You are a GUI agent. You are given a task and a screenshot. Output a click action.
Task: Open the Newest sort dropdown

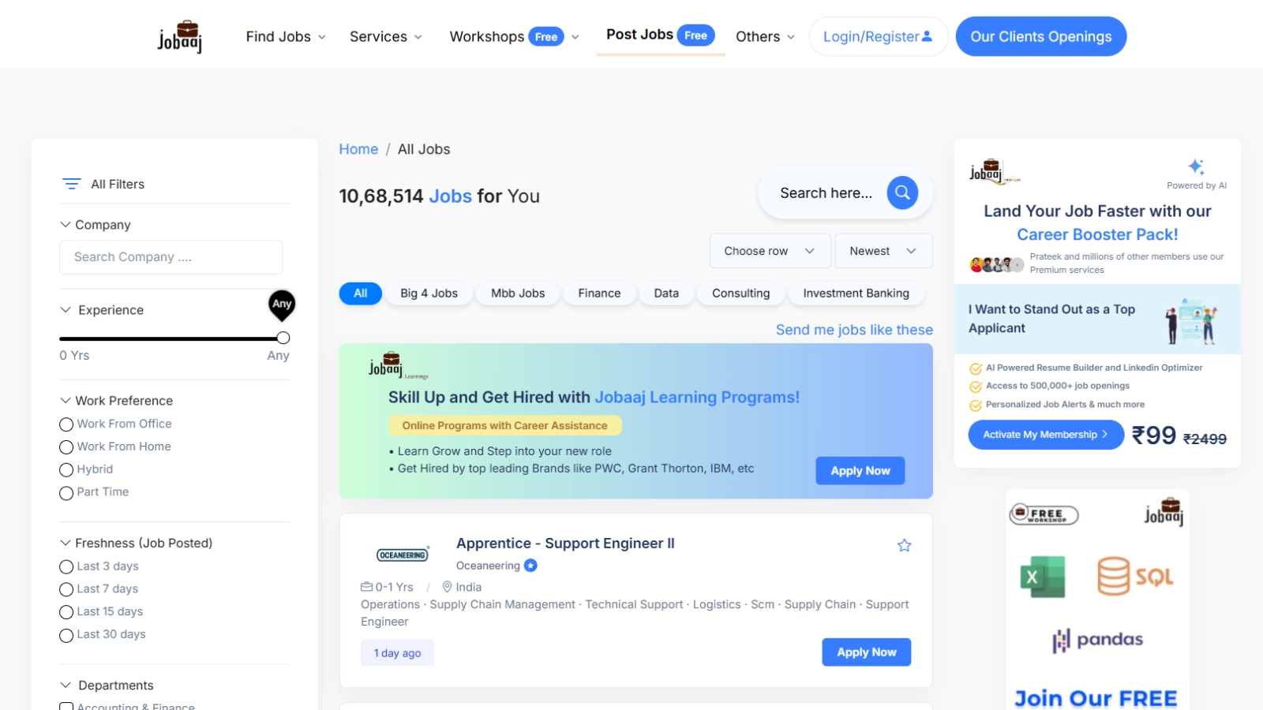point(883,251)
